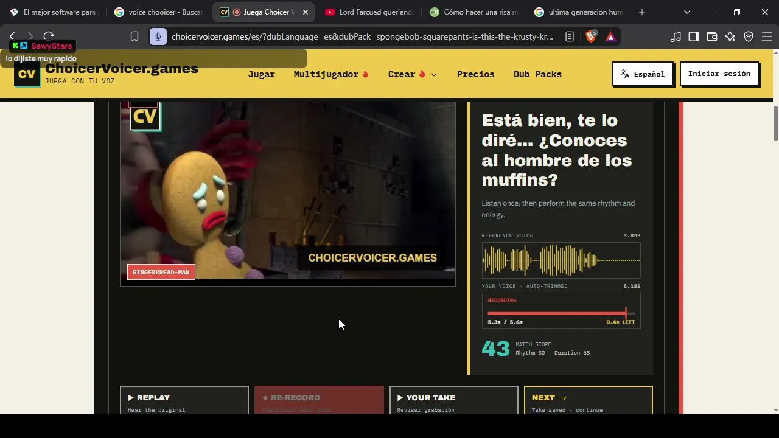Screen dimensions: 779x438
Task: Click the 'Rhythm 30 · Duration 65' text
Action: 553,353
